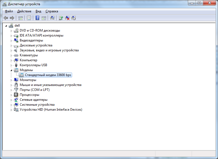Image resolution: width=218 pixels, height=159 pixels.
Task: Scan for hardware changes icon
Action: click(x=52, y=18)
